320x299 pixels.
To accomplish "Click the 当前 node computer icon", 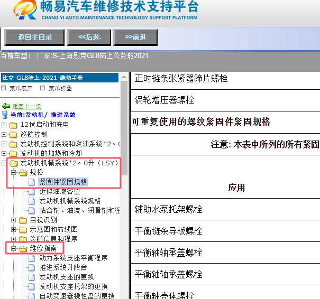I will pos(4,115).
